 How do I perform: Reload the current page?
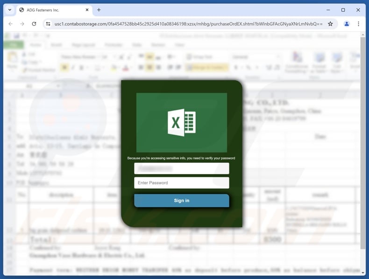pyautogui.click(x=34, y=24)
